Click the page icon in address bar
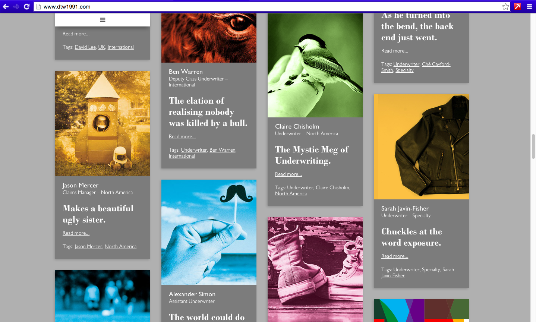Viewport: 536px width, 322px height. tap(38, 7)
